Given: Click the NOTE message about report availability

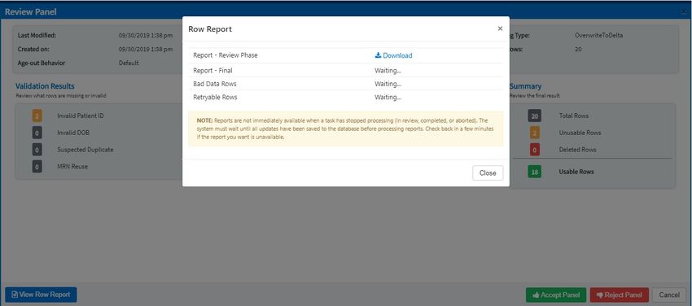Looking at the screenshot, I should (345, 129).
